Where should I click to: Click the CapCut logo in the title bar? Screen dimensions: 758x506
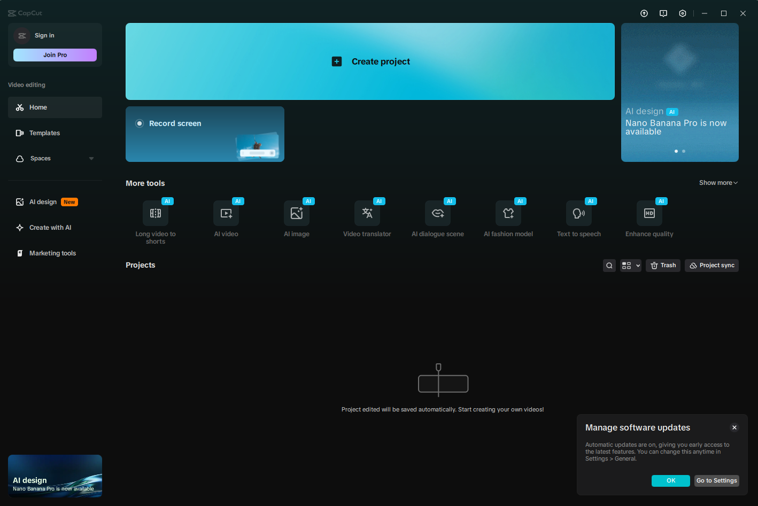coord(25,13)
